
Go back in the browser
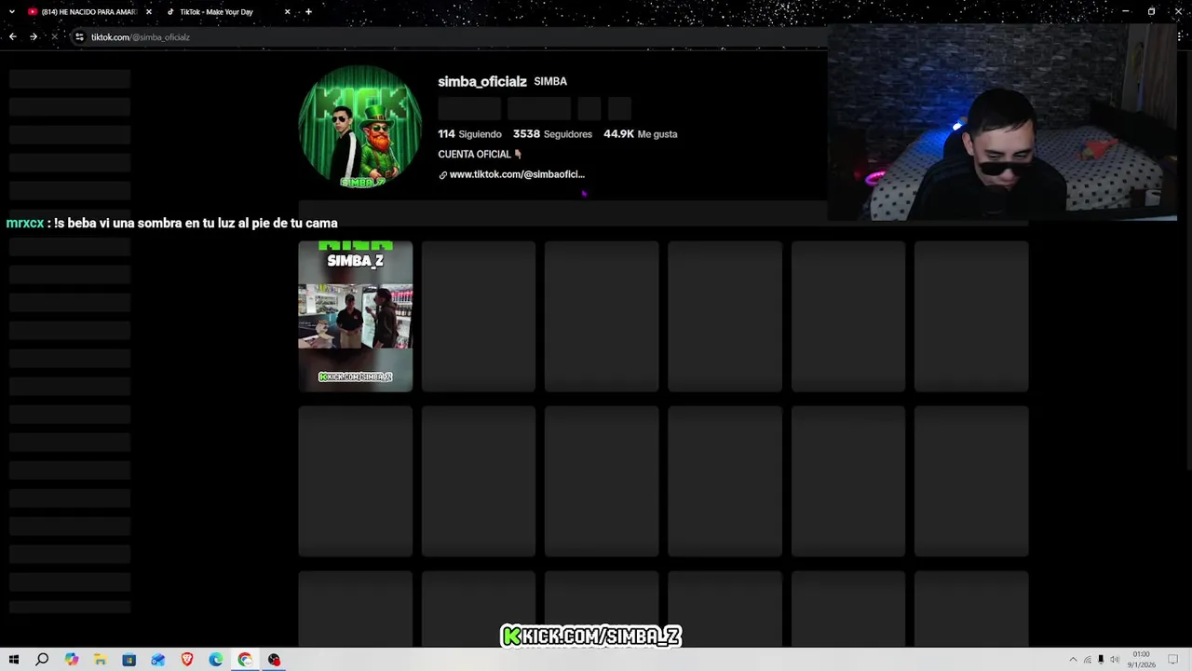[12, 36]
